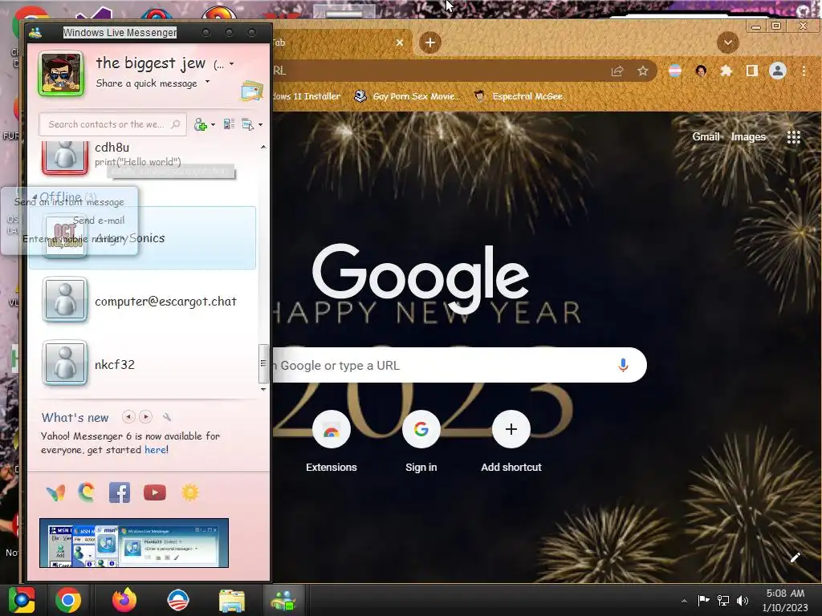This screenshot has height=616, width=822.
Task: Follow the 'here!' Yahoo Messenger link
Action: click(157, 449)
